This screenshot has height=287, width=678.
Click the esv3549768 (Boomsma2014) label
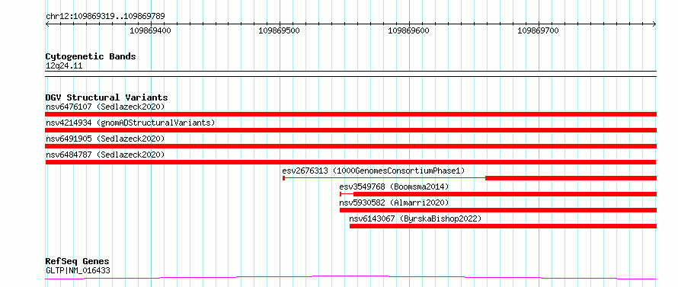(394, 187)
